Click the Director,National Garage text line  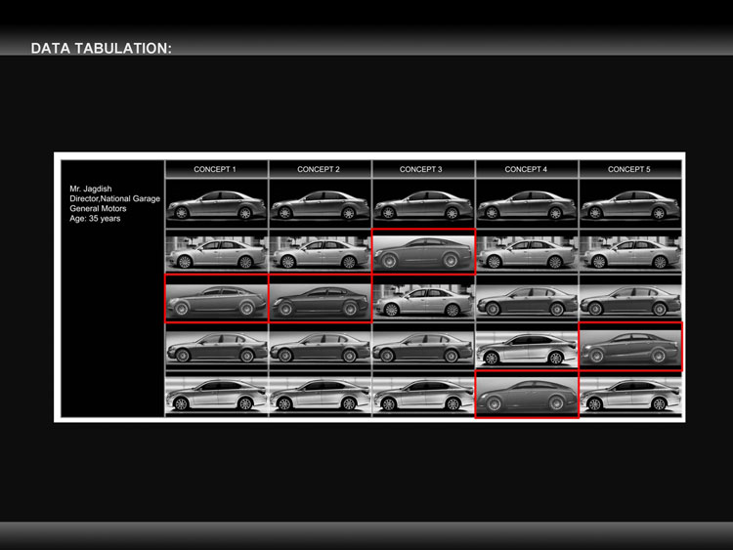coord(115,198)
